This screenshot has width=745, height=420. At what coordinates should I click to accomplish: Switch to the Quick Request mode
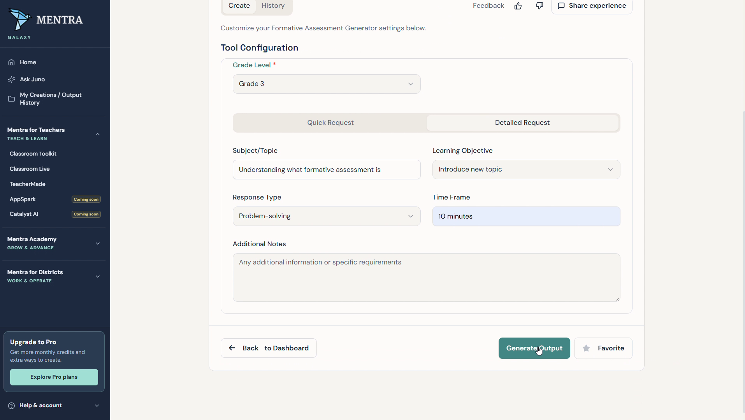(330, 123)
